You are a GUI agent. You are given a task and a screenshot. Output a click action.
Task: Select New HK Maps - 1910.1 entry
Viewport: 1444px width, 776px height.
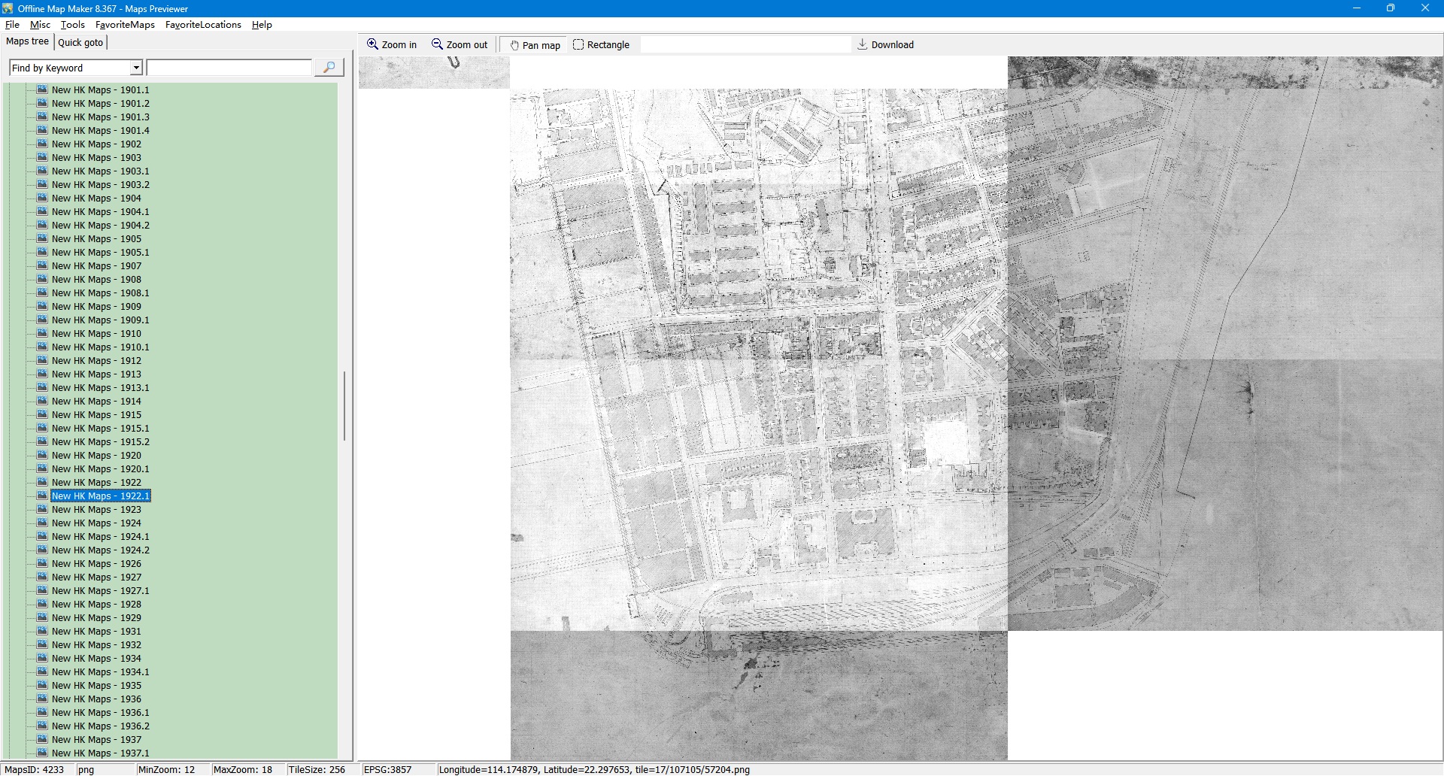tap(100, 347)
